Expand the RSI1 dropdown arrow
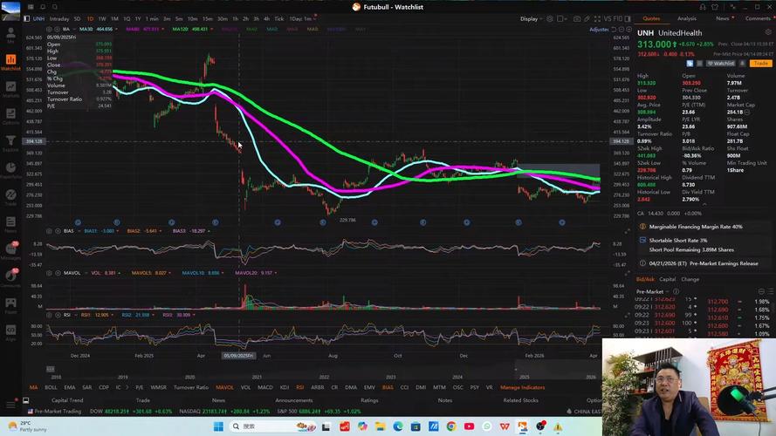The height and width of the screenshot is (436, 776). (x=112, y=315)
